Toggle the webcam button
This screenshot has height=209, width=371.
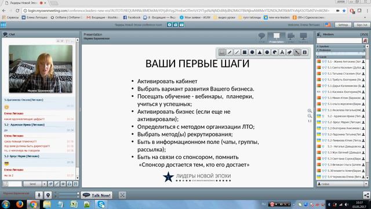(x=48, y=195)
